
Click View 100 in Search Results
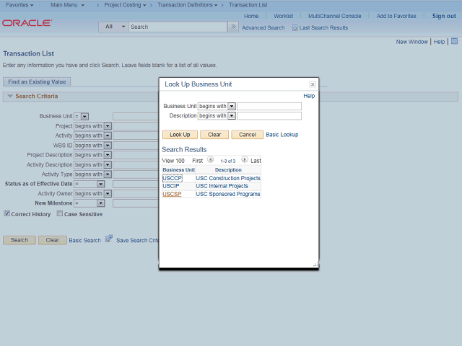pyautogui.click(x=173, y=161)
